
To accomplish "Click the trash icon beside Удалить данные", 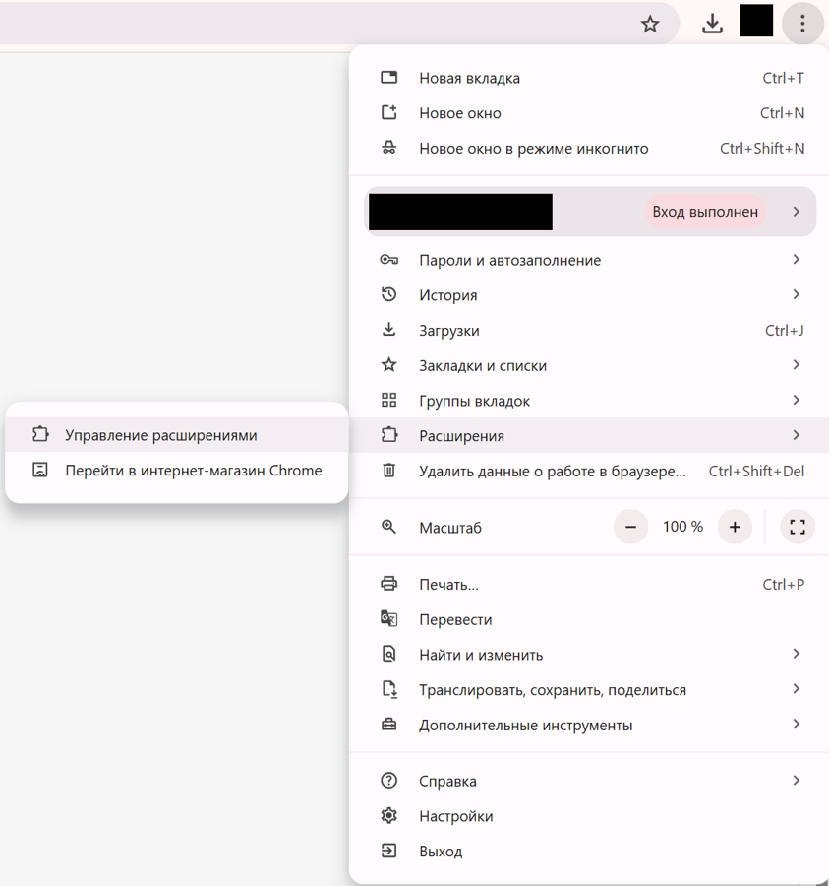I will [x=388, y=471].
